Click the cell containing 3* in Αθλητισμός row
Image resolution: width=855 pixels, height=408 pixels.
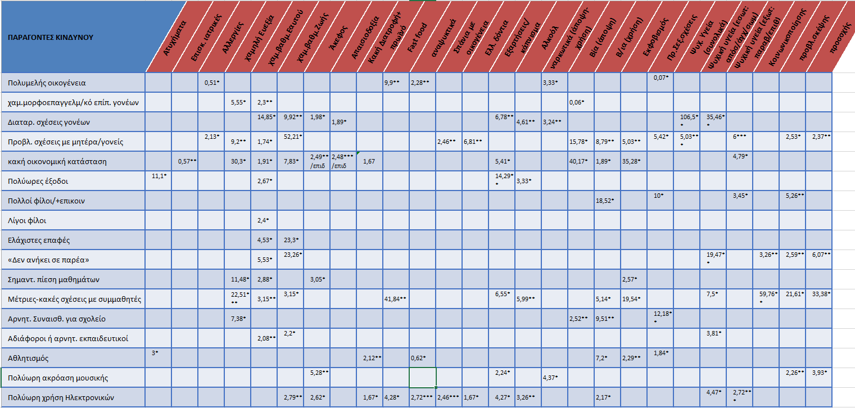click(159, 358)
